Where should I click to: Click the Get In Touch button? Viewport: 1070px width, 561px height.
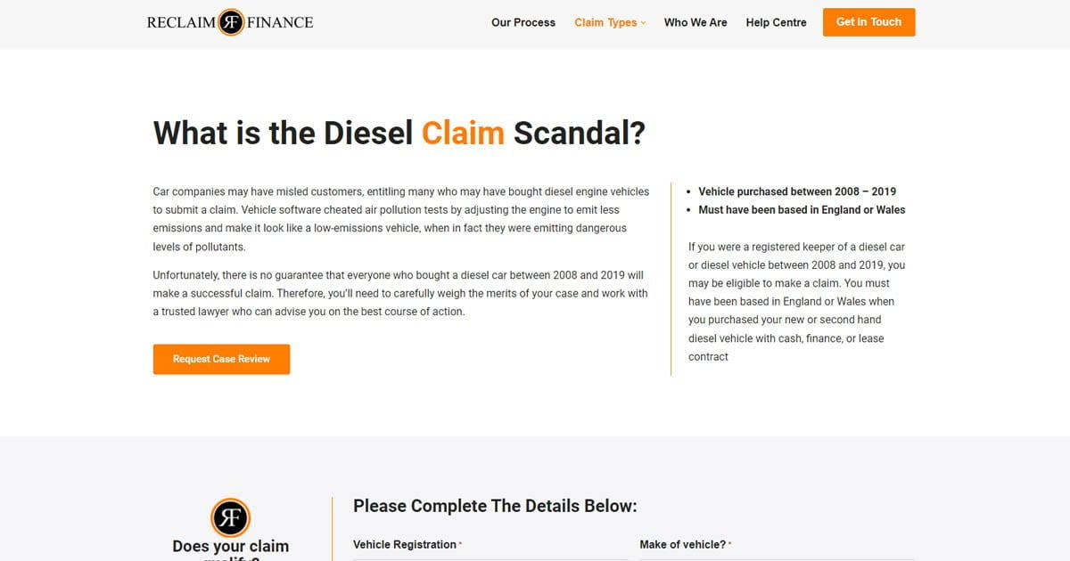(868, 21)
